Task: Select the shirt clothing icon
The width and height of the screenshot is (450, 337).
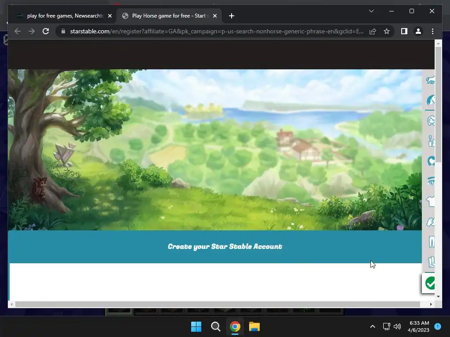Action: pos(431,201)
